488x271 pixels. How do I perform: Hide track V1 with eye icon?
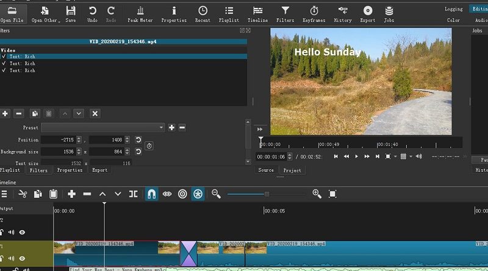(22, 259)
